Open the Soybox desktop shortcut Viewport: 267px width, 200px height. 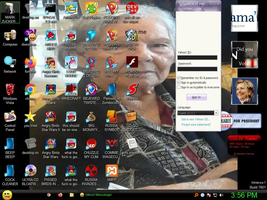pyautogui.click(x=132, y=92)
